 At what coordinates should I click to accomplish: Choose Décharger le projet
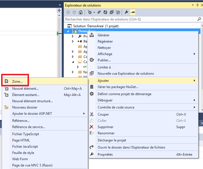pos(143,140)
